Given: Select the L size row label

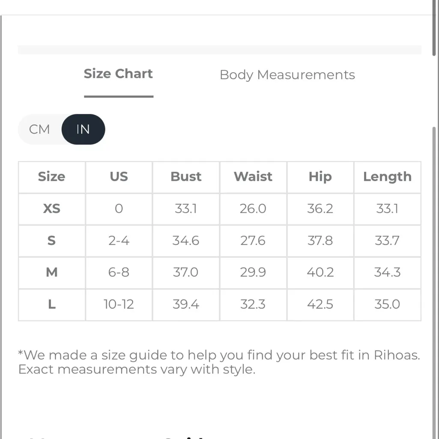Looking at the screenshot, I should [51, 305].
